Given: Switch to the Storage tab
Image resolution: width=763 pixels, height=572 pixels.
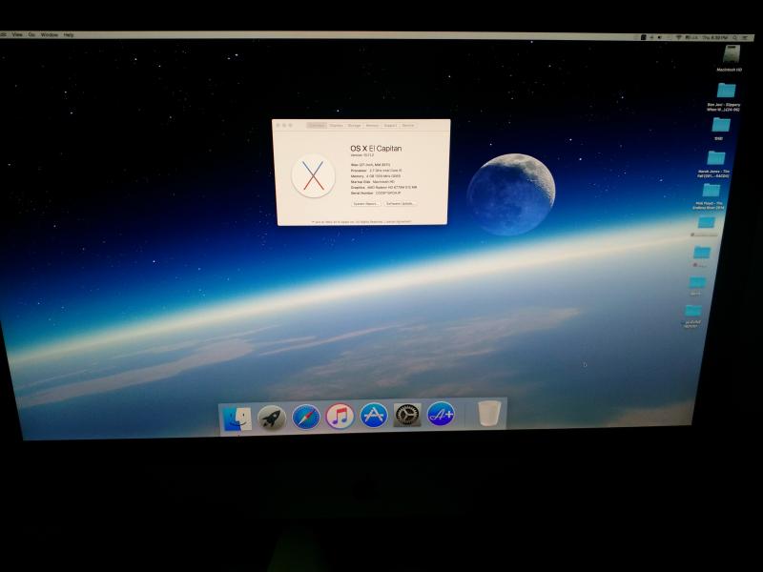Looking at the screenshot, I should pyautogui.click(x=354, y=126).
